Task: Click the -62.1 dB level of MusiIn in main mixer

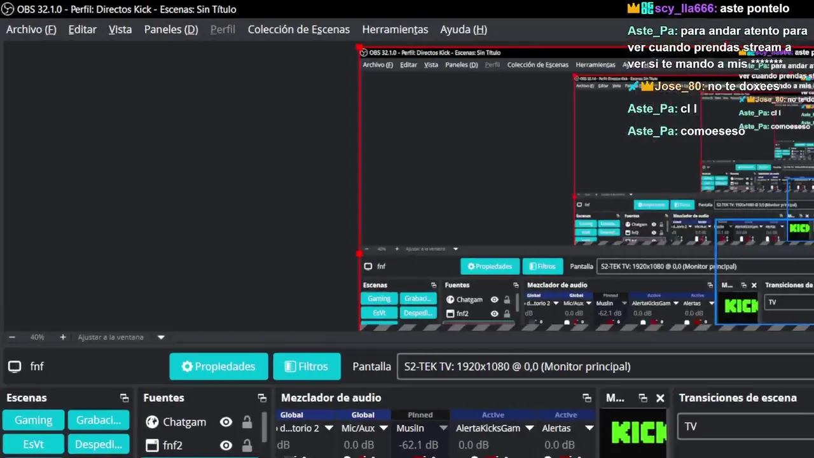Action: 418,445
